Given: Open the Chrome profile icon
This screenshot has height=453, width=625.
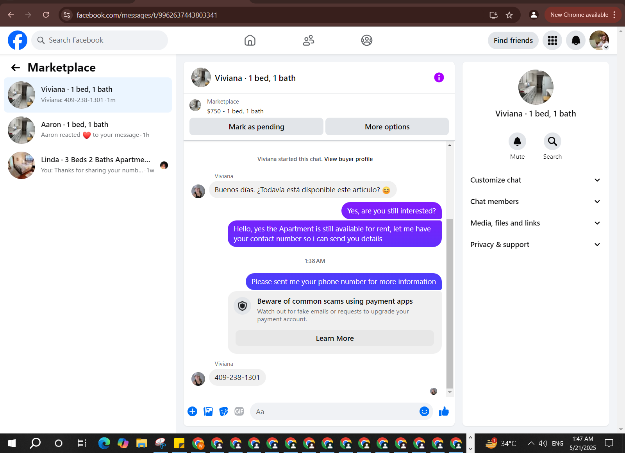Looking at the screenshot, I should (x=533, y=15).
